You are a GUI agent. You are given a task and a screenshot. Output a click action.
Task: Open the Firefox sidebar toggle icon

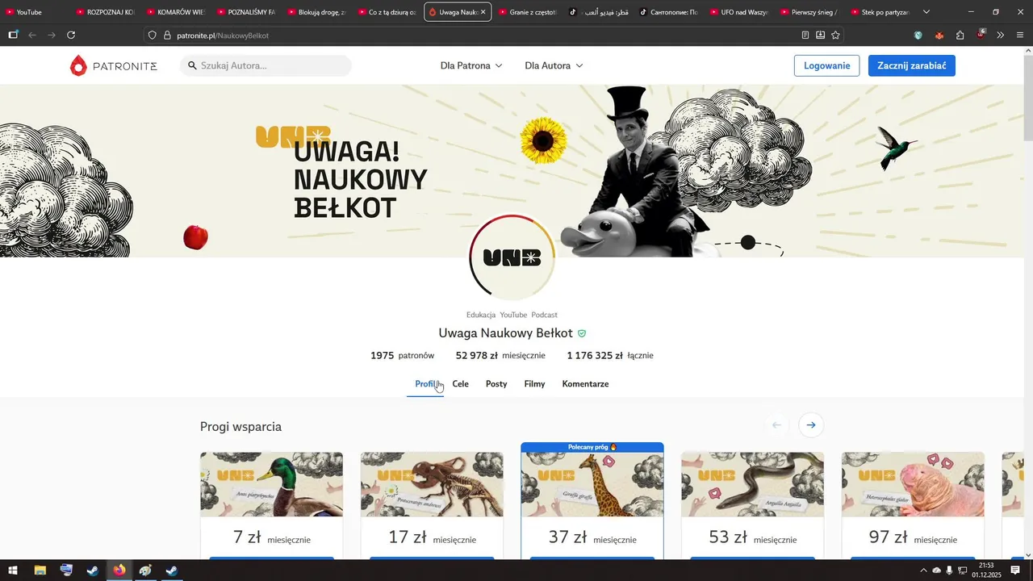coord(13,36)
